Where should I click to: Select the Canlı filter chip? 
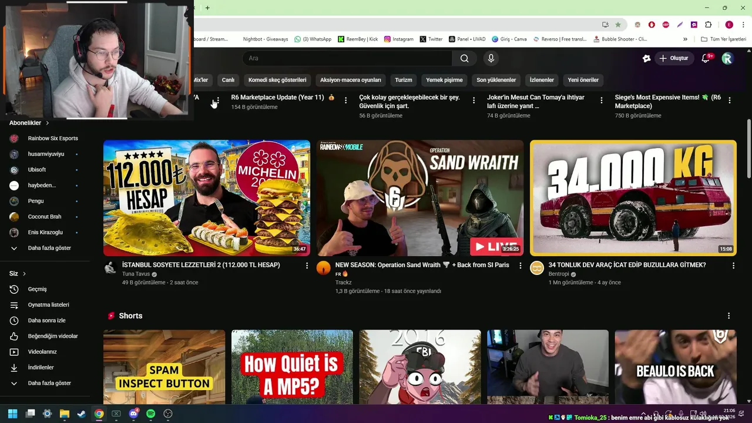coord(228,80)
